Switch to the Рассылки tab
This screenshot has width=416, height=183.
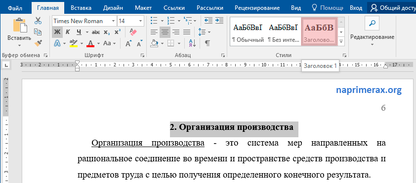click(x=210, y=8)
